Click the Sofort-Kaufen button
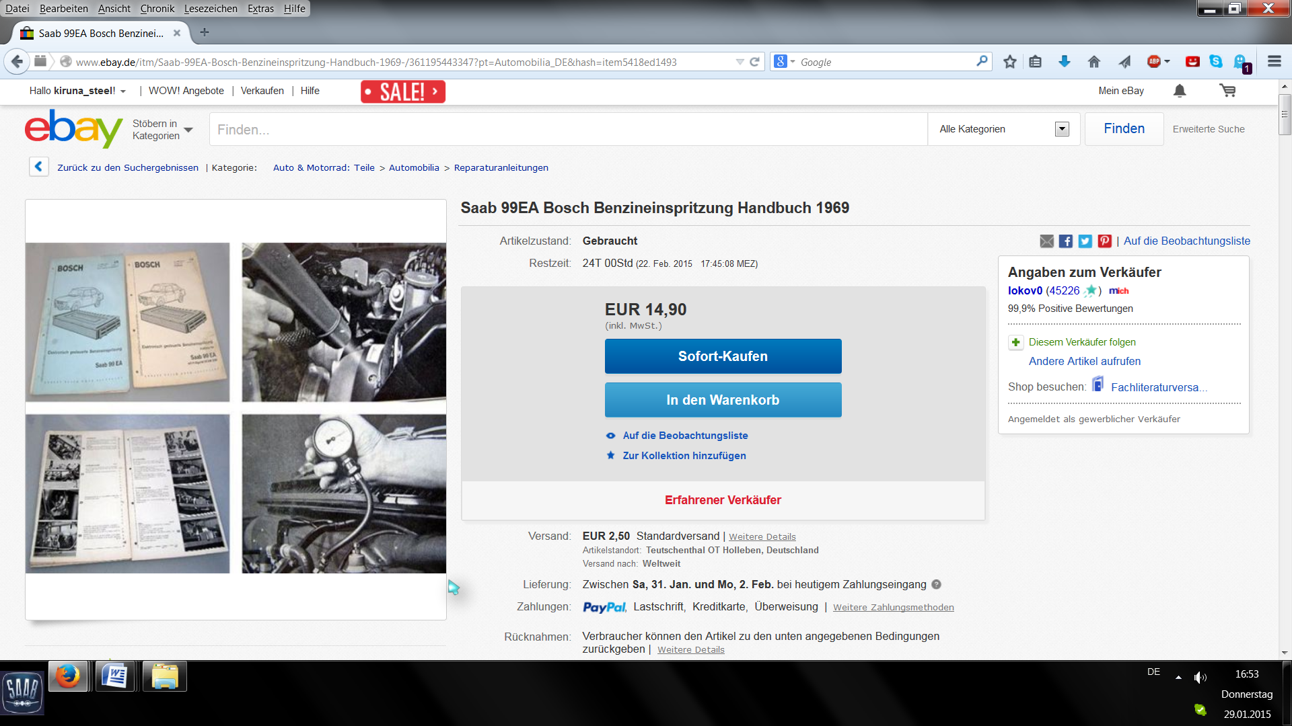Image resolution: width=1292 pixels, height=726 pixels. pos(723,356)
